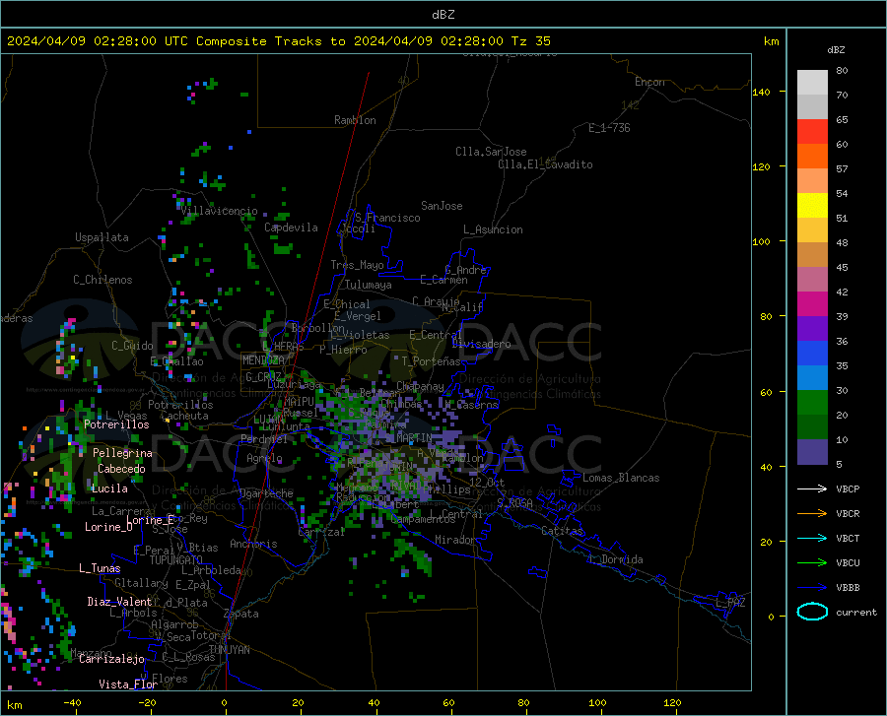887x716 pixels.
Task: Select the dark violet 5 dBZ swatch
Action: [x=812, y=452]
